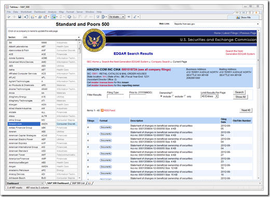Expand the Highlight pen dropdown arrow
This screenshot has width=270, height=197.
click(138, 17)
